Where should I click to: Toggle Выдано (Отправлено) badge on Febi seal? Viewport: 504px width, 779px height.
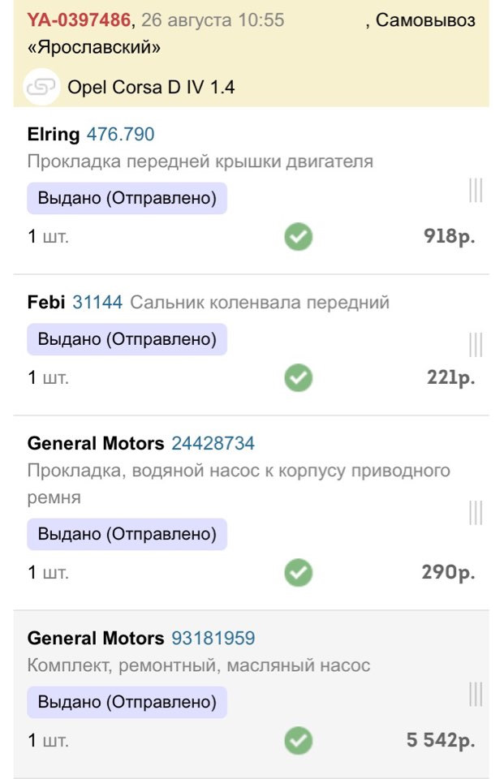[126, 339]
